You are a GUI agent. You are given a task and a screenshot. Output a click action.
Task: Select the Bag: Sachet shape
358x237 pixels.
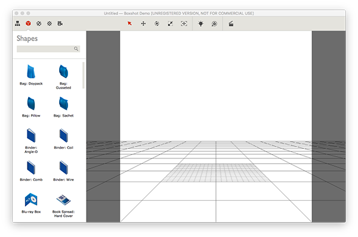click(x=63, y=107)
